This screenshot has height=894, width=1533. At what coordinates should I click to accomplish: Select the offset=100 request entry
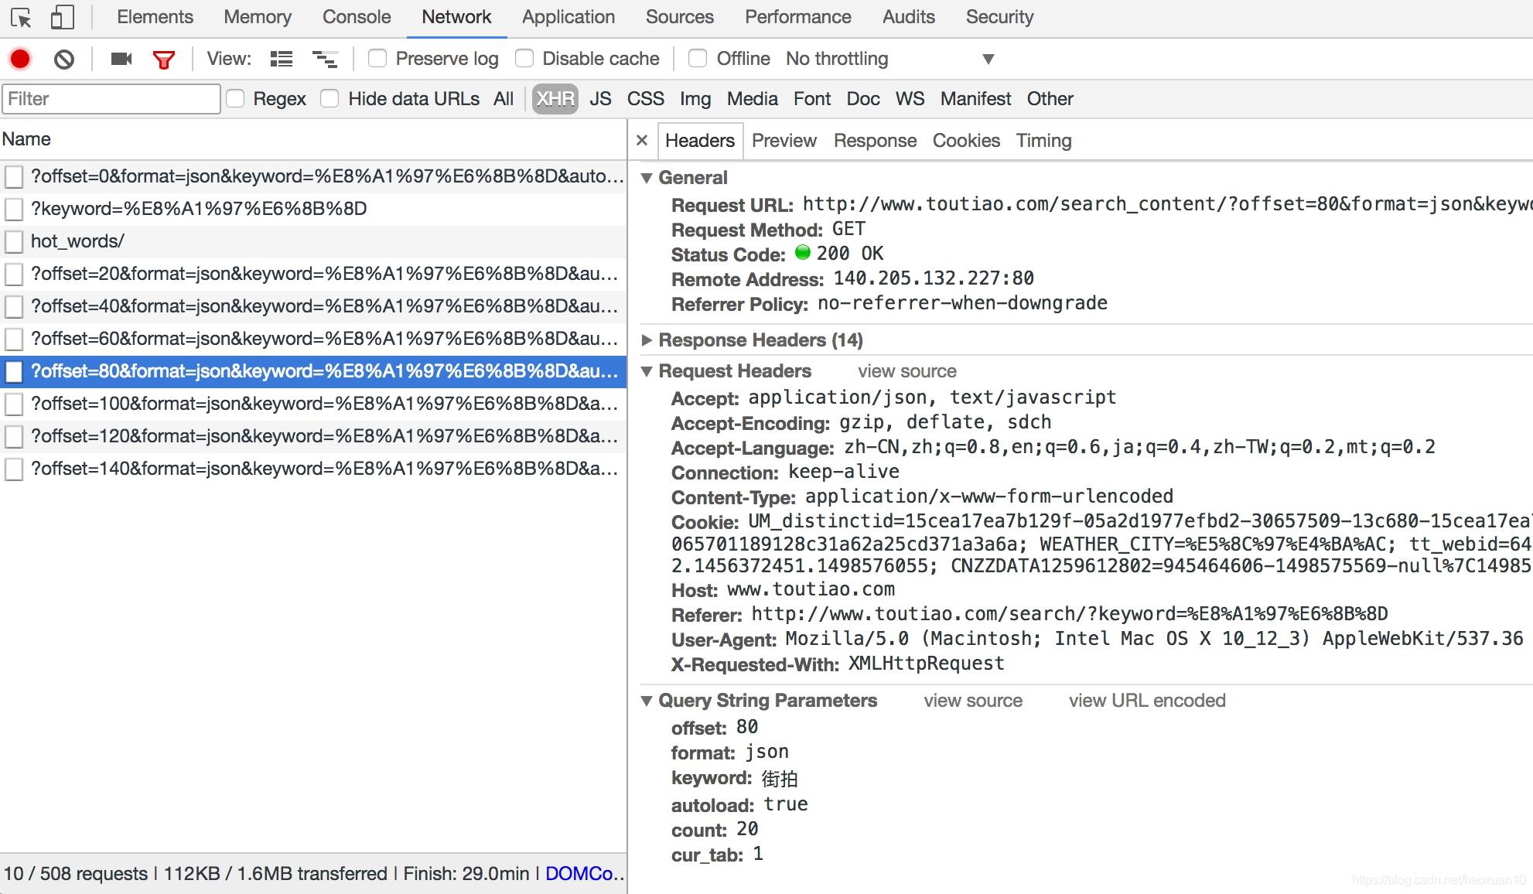point(315,402)
